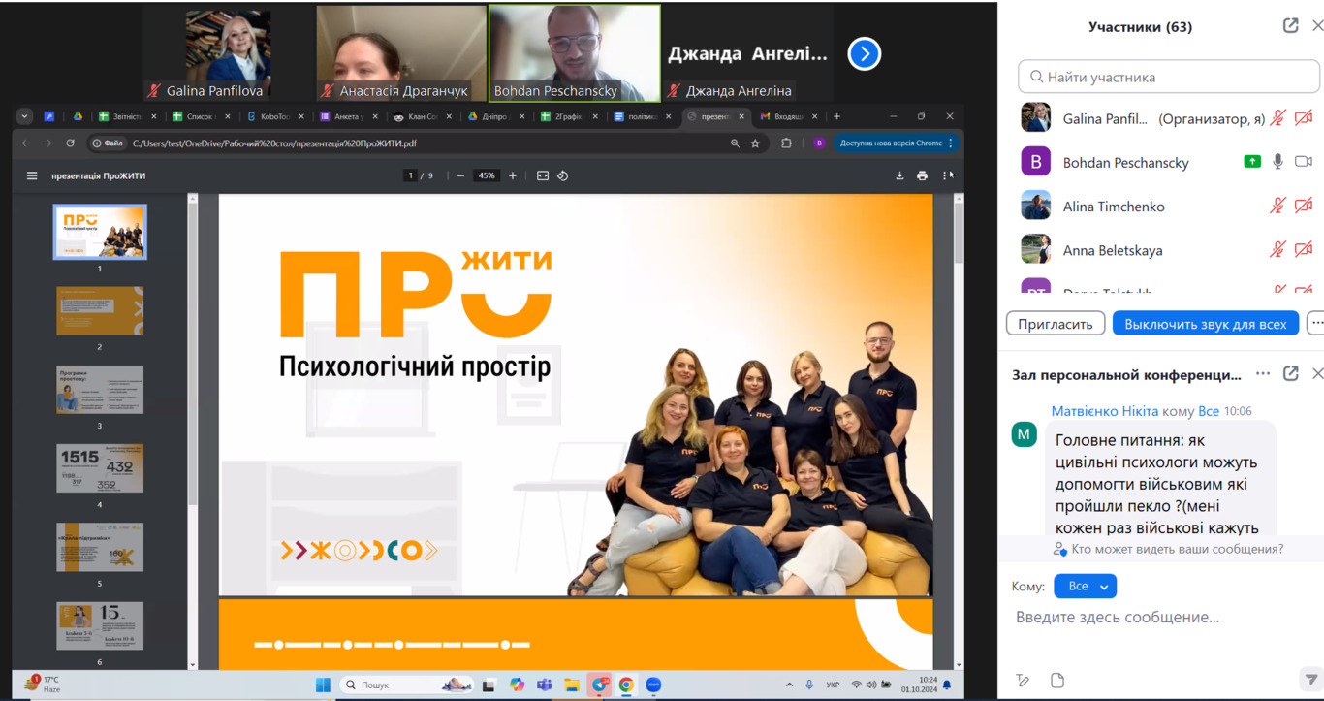Image resolution: width=1324 pixels, height=701 pixels.
Task: Click Bohdan Peschanscky's screen share indicator
Action: (x=1252, y=161)
